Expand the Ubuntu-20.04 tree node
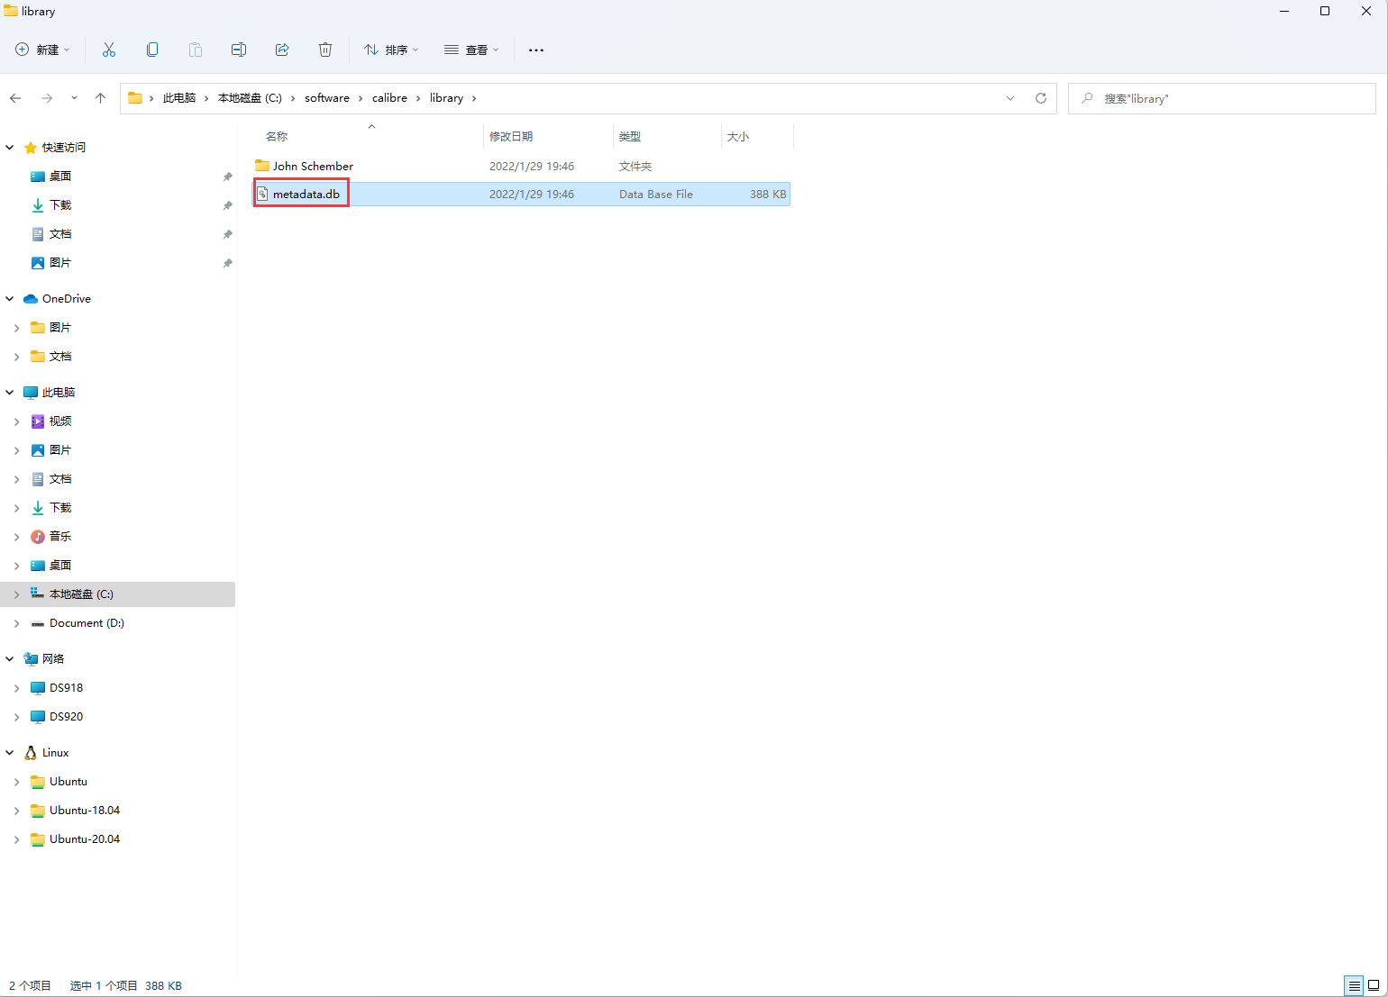The width and height of the screenshot is (1388, 997). click(16, 839)
